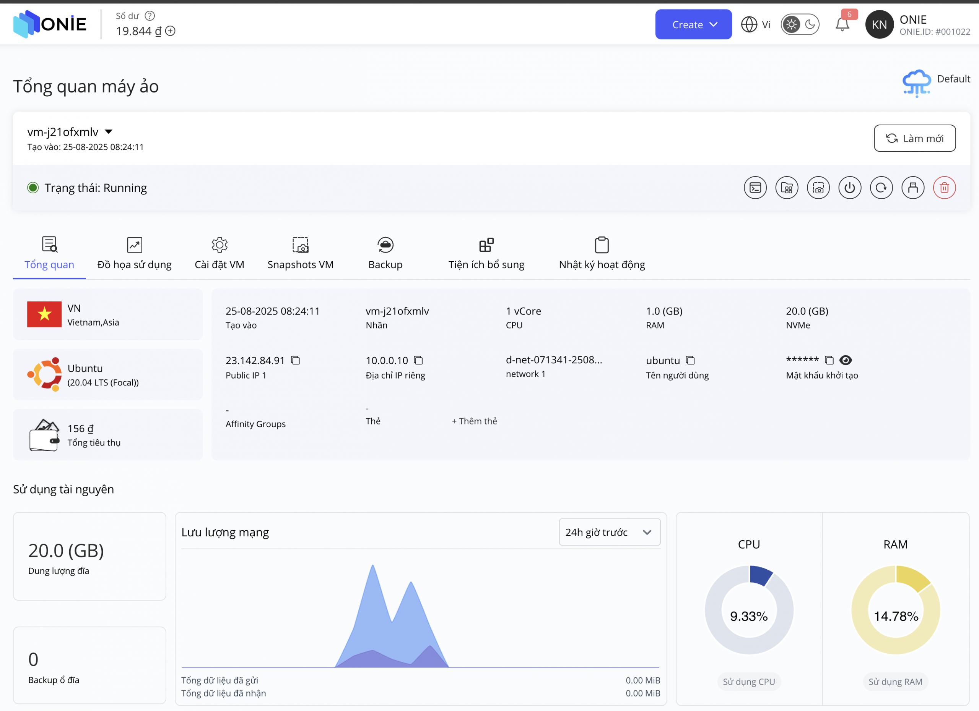The width and height of the screenshot is (979, 711).
Task: Click the wallet total spending icon
Action: point(44,435)
